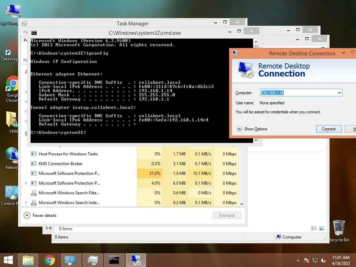Open the Computer dropdown in Remote Desktop
This screenshot has height=267, width=356.
[339, 92]
